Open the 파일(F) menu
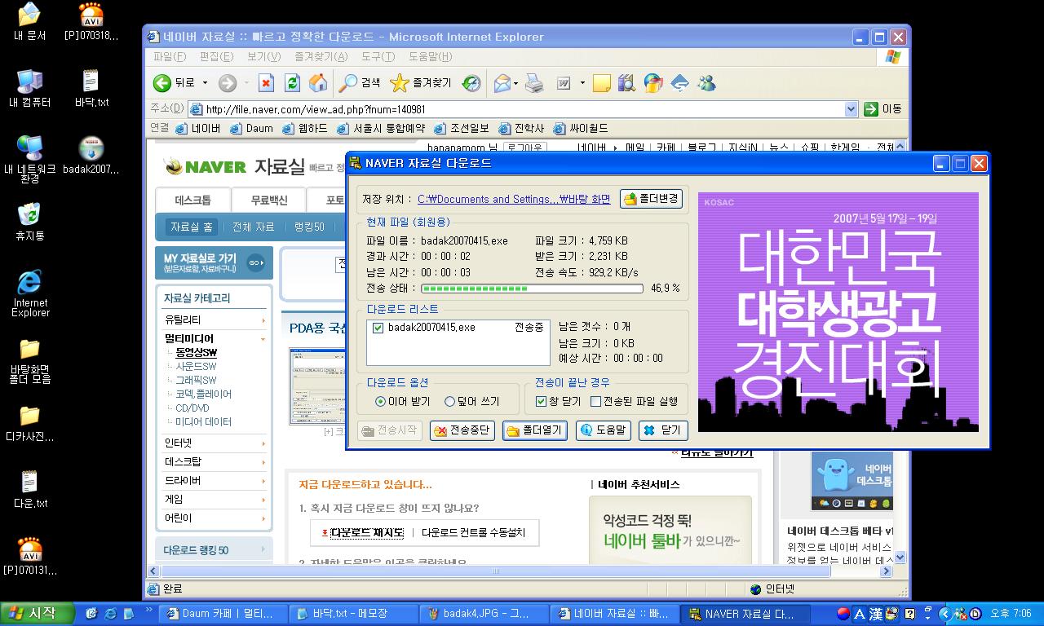The height and width of the screenshot is (626, 1044). click(x=170, y=56)
